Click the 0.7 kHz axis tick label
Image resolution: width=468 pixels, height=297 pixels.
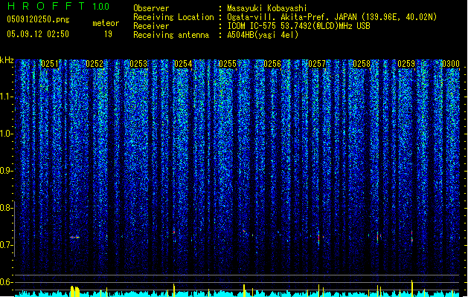[x=7, y=245]
